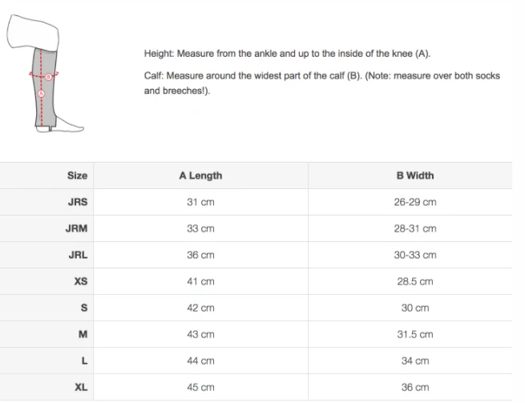This screenshot has height=403, width=525.
Task: Click the red B marker on the calf diagram
Action: (x=48, y=76)
